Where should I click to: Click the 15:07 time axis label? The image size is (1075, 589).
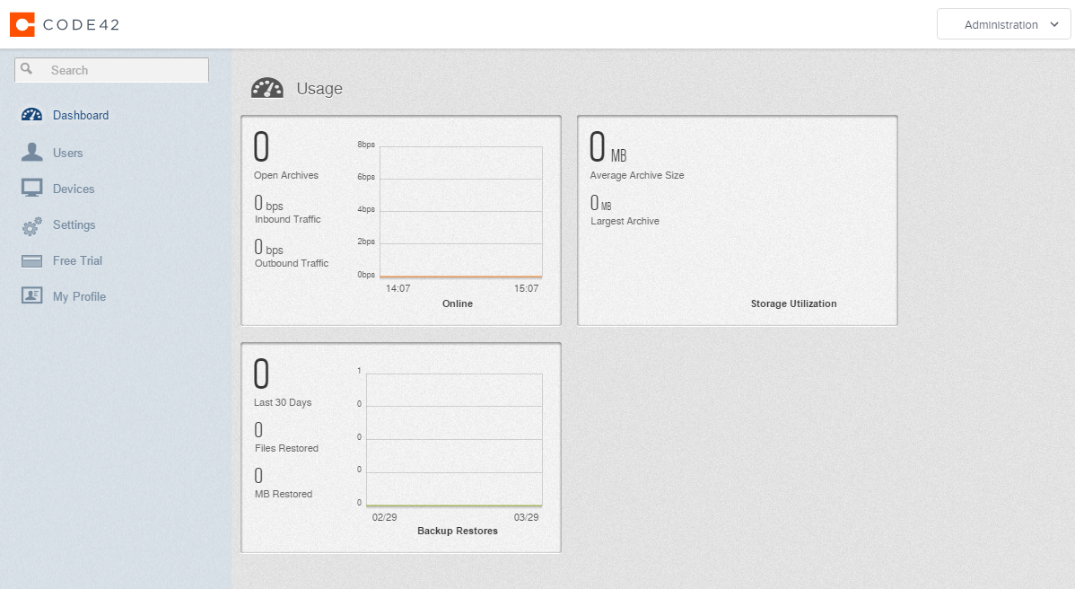(527, 289)
